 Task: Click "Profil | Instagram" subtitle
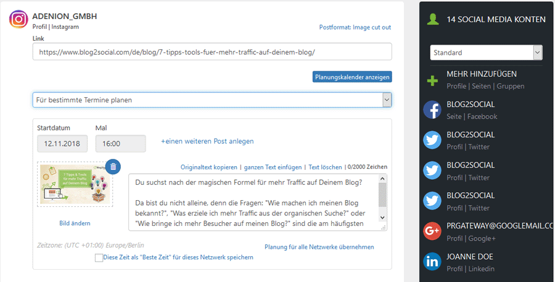click(x=55, y=27)
